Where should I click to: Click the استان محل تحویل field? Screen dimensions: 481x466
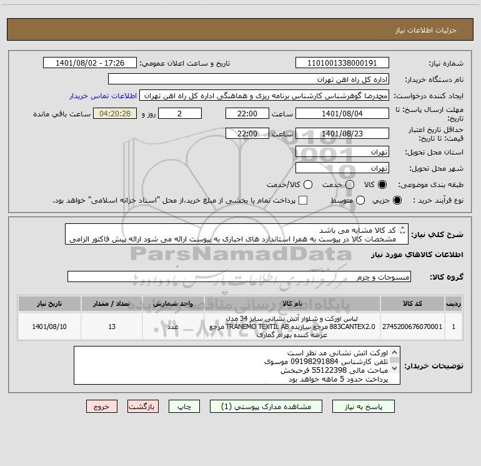click(x=342, y=151)
